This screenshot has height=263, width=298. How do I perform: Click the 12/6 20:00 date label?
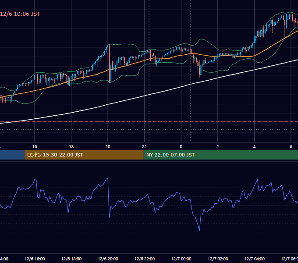pyautogui.click(x=108, y=259)
